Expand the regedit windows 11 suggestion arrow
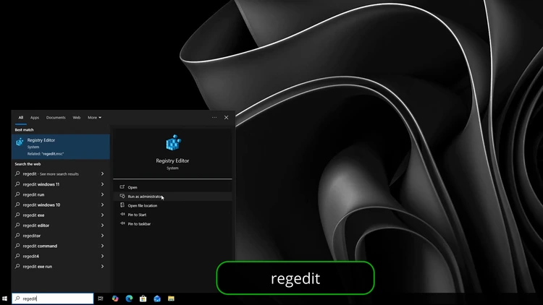This screenshot has width=543, height=305. click(x=103, y=184)
